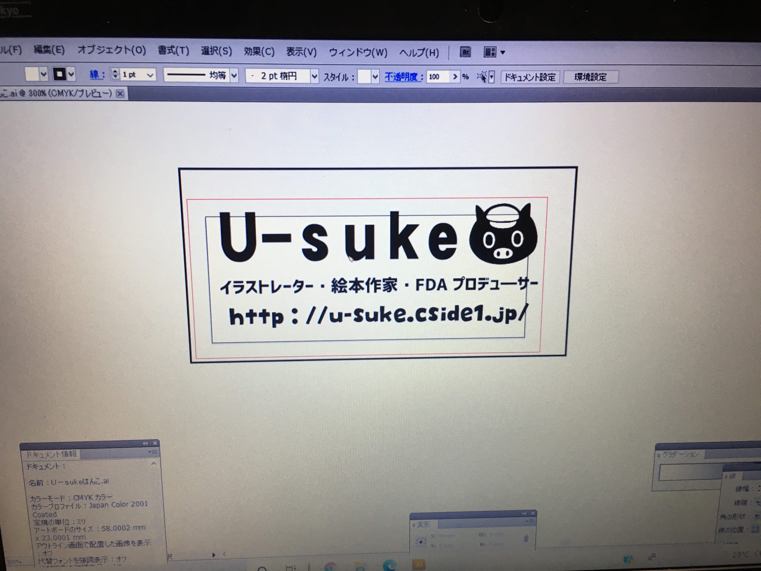Click the gradient slider bar in グラデーション panel
This screenshot has width=761, height=571.
[x=691, y=473]
